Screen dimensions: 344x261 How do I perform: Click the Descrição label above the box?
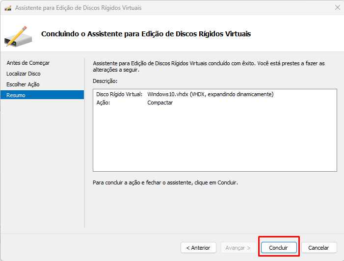[105, 80]
